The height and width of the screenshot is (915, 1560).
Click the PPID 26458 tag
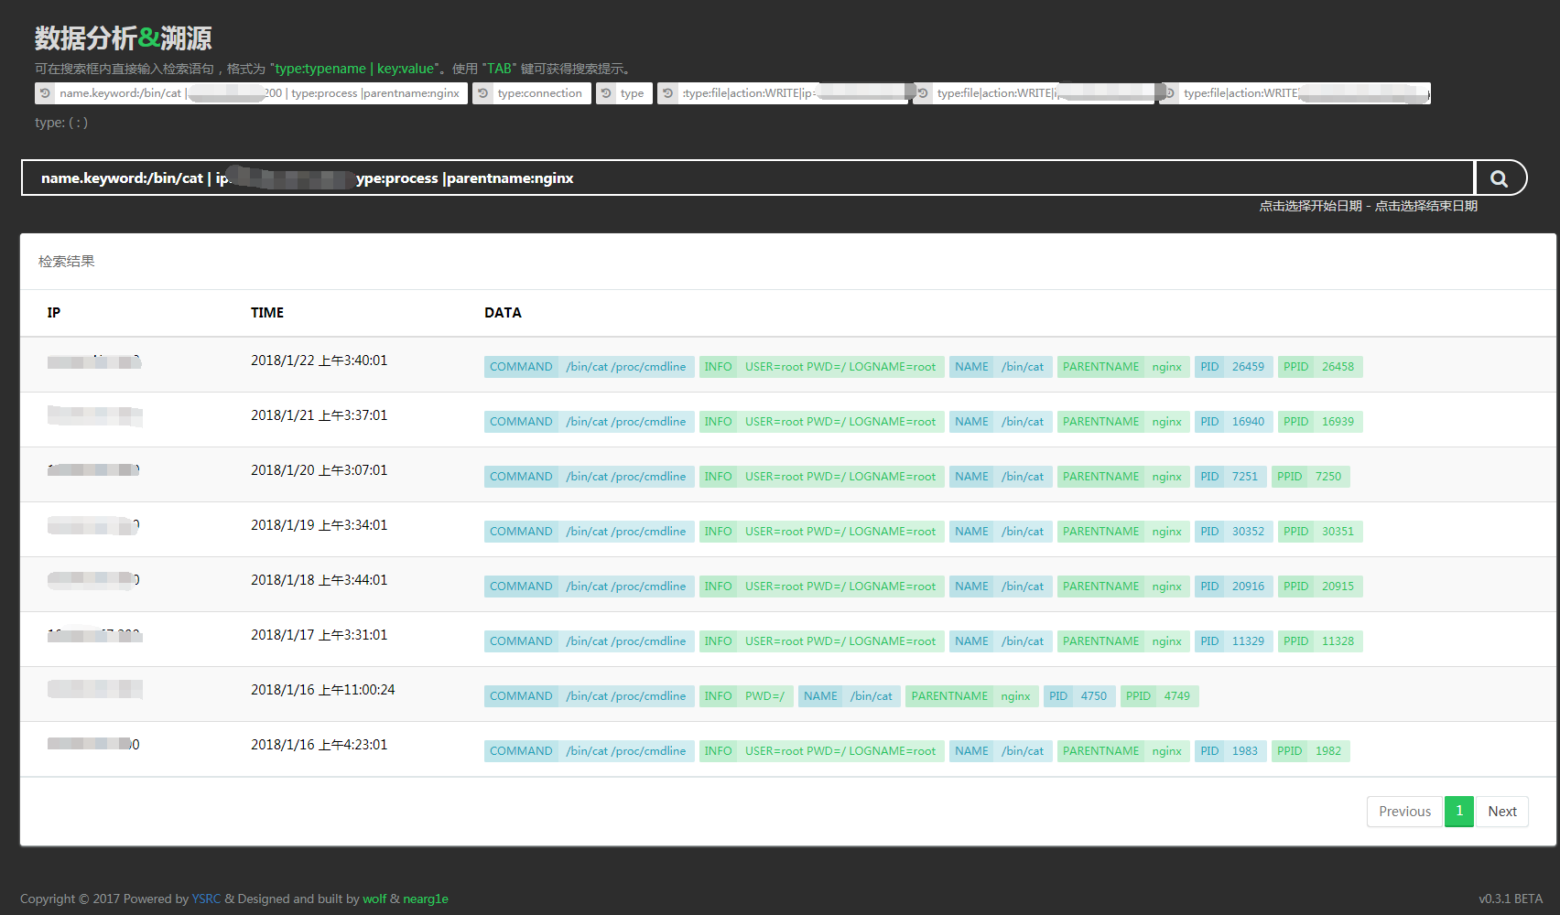pyautogui.click(x=1320, y=367)
